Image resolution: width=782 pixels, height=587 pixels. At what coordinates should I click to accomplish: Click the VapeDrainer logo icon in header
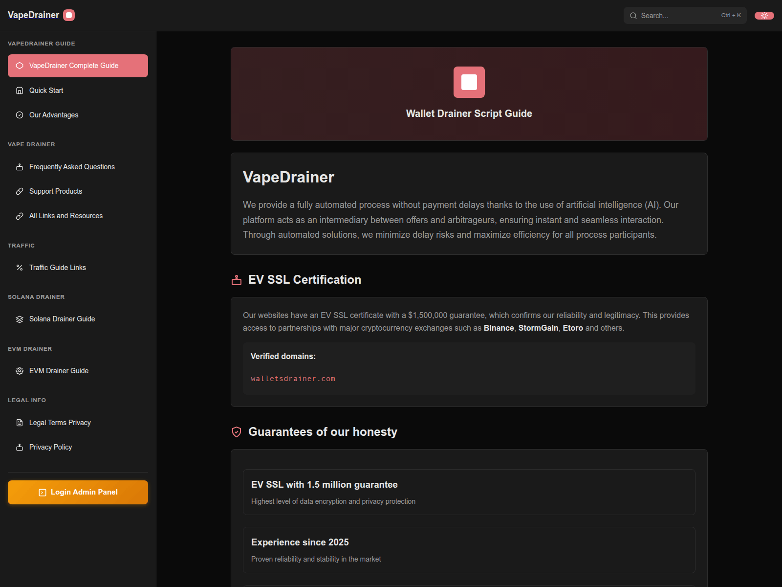pyautogui.click(x=69, y=15)
